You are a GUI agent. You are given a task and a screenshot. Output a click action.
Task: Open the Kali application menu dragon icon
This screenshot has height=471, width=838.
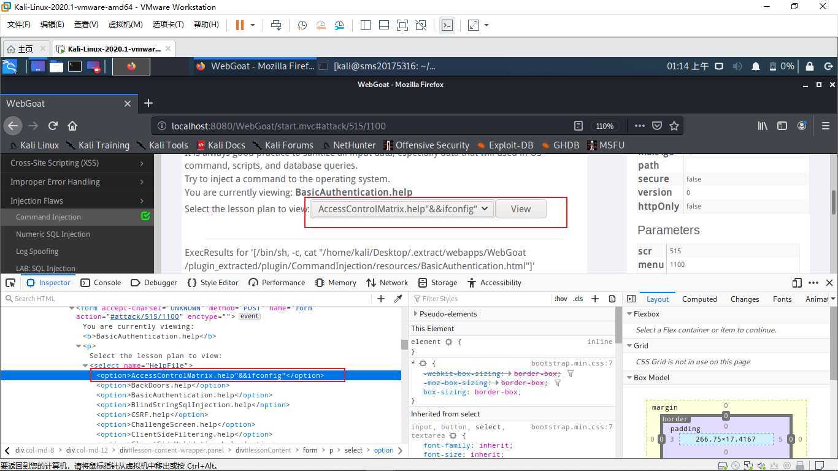[x=9, y=66]
